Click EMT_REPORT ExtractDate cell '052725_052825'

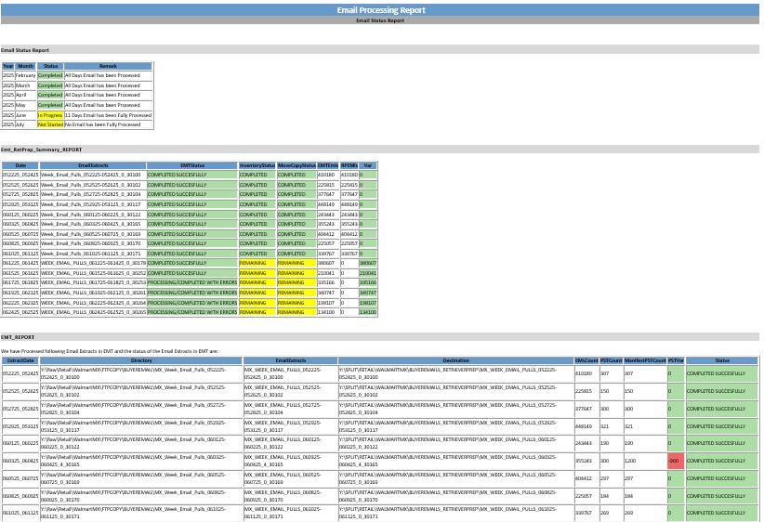(20, 409)
